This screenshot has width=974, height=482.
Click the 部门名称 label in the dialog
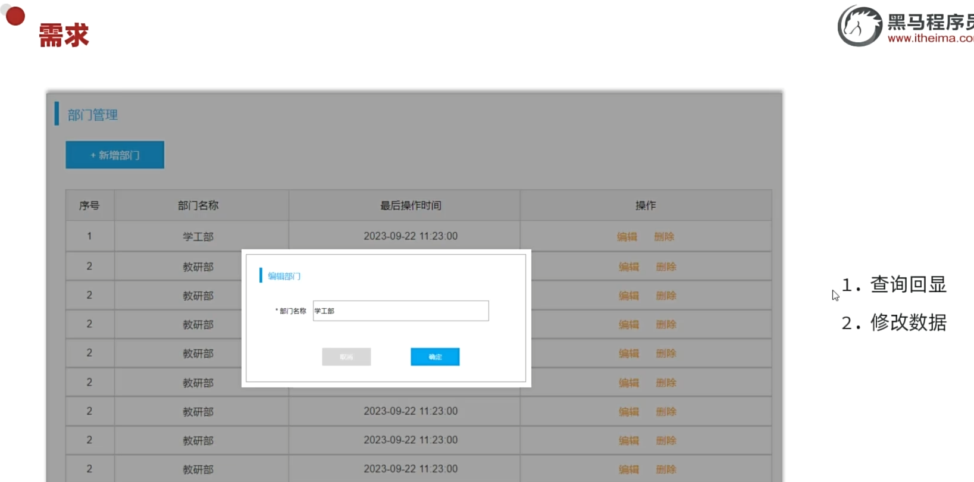pyautogui.click(x=292, y=311)
